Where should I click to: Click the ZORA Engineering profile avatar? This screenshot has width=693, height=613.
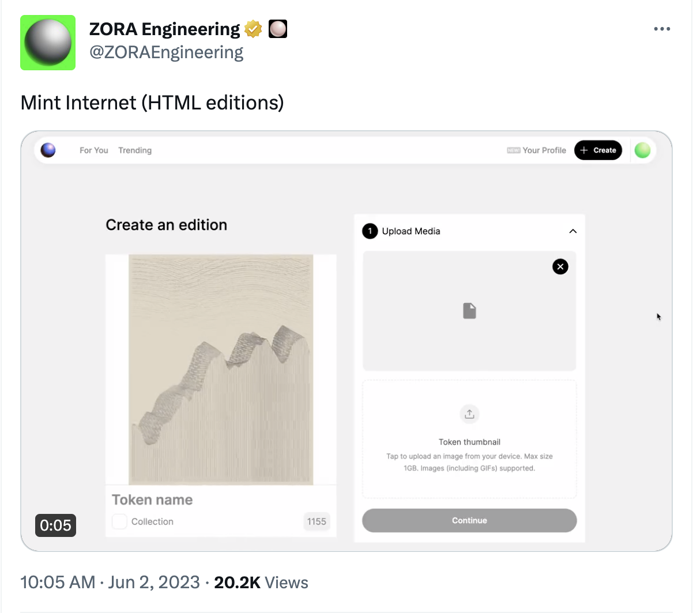[x=48, y=43]
